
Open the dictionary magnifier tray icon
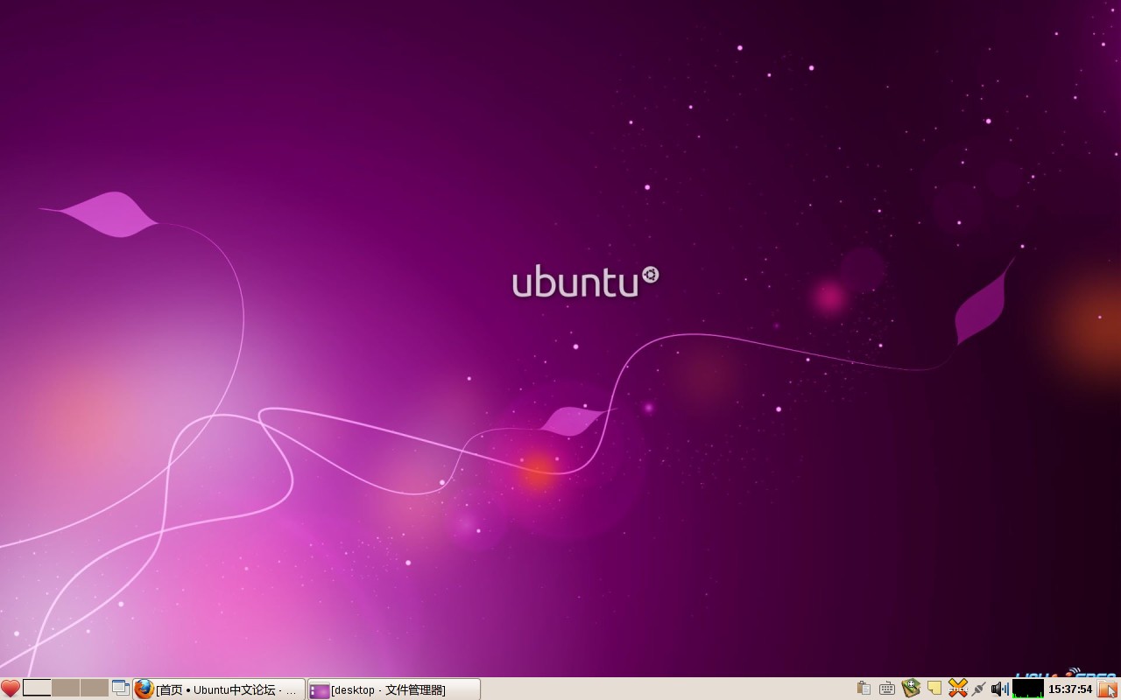tap(911, 689)
